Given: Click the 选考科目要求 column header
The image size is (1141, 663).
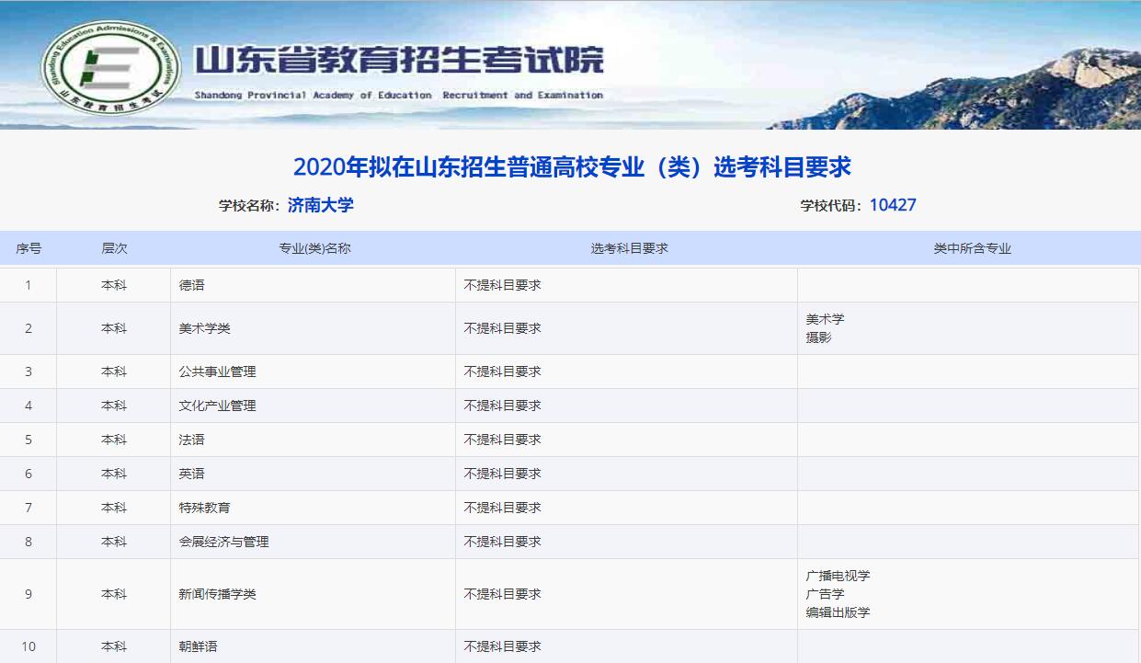Looking at the screenshot, I should point(629,248).
